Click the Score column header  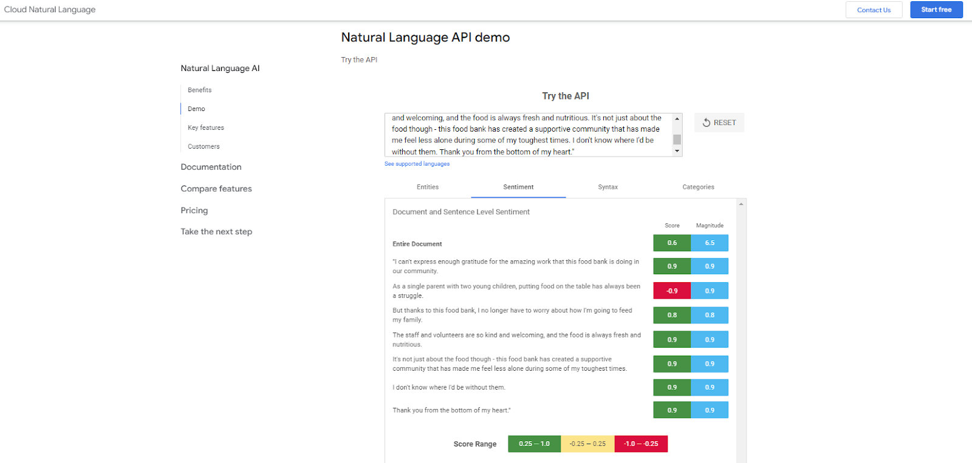(x=672, y=226)
